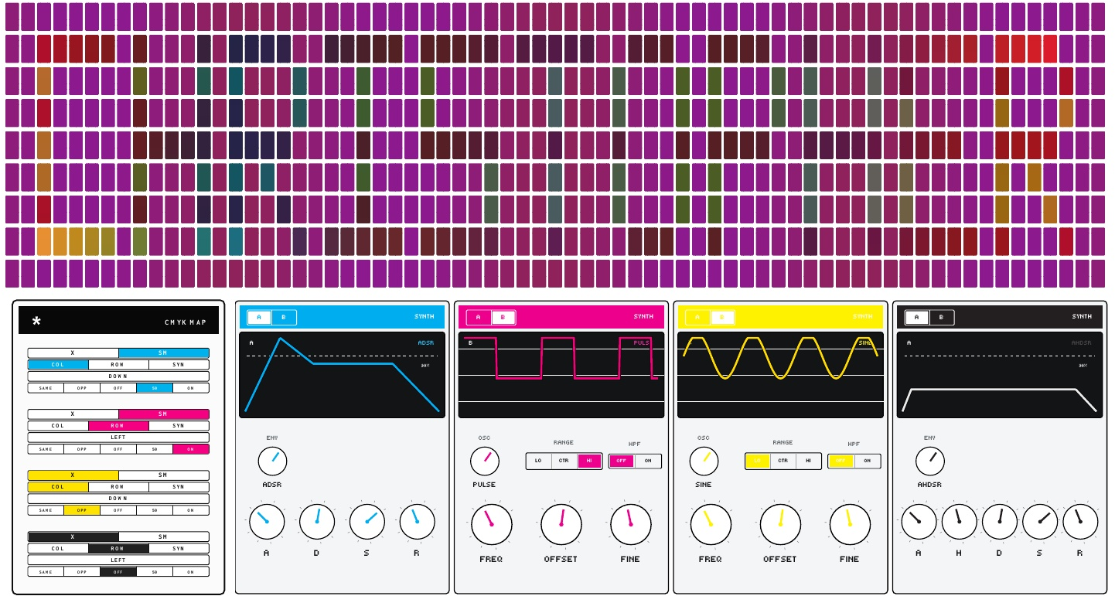The height and width of the screenshot is (596, 1115).
Task: Select tab A in the cyan synth panel
Action: pyautogui.click(x=260, y=317)
